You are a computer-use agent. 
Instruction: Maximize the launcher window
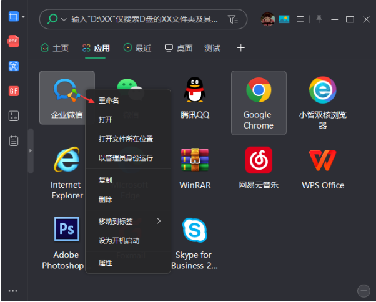pos(350,19)
